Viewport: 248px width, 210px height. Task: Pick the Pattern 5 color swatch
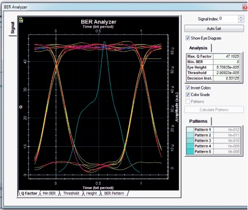click(190, 151)
